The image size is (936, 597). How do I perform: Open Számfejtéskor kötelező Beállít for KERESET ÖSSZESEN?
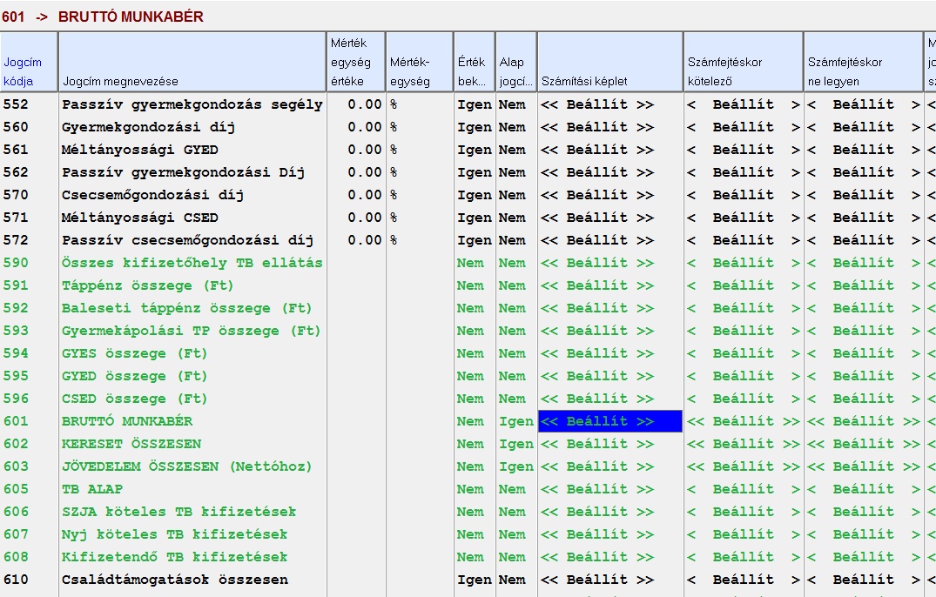coord(743,444)
